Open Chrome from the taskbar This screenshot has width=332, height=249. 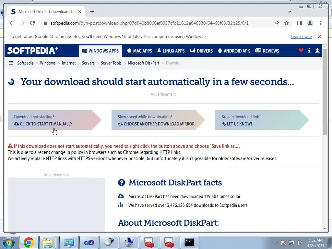tap(29, 243)
